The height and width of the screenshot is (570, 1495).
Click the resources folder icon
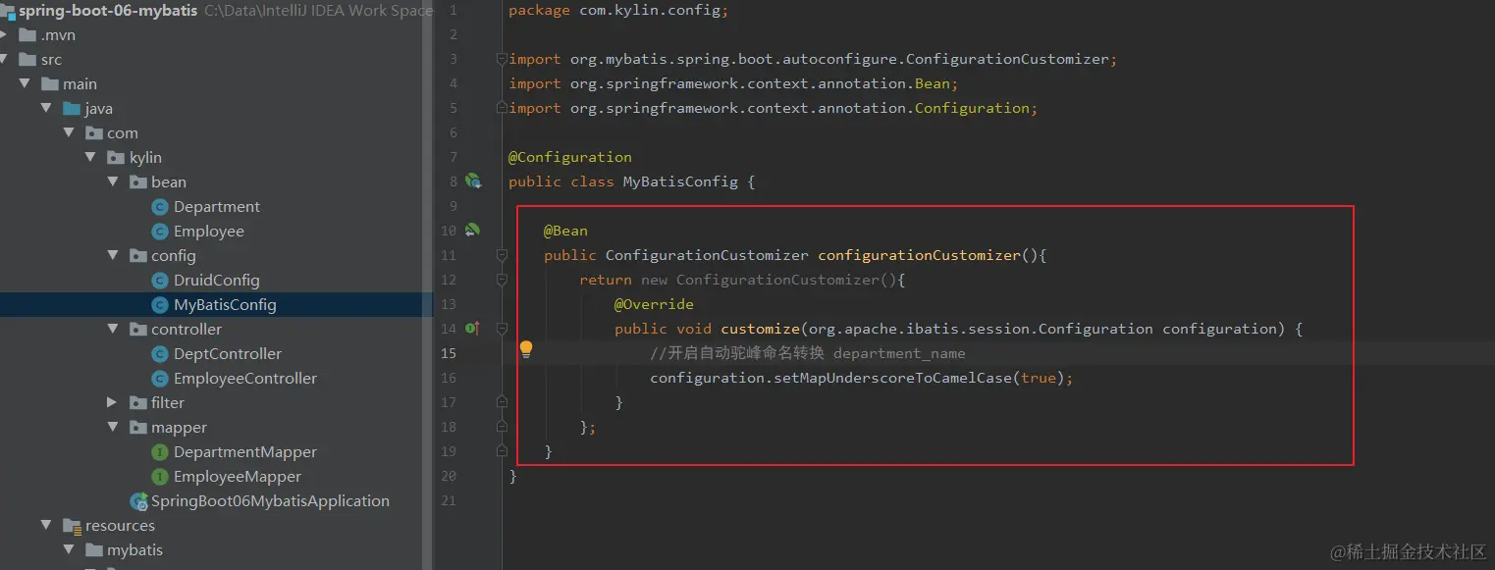pos(72,525)
